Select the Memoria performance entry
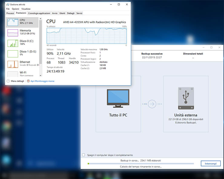Viewport: 224px width, 179px height. [x=22, y=33]
